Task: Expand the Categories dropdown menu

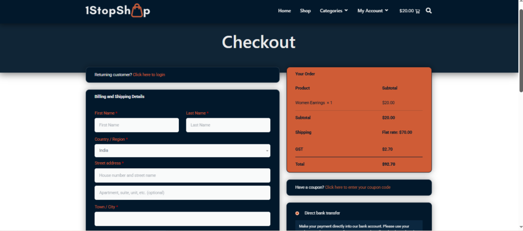Action: pyautogui.click(x=334, y=11)
